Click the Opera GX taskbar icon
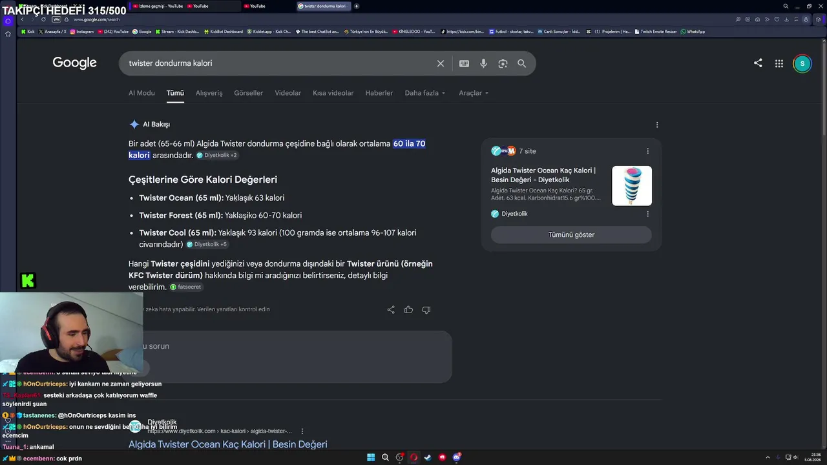The height and width of the screenshot is (465, 827). (413, 457)
